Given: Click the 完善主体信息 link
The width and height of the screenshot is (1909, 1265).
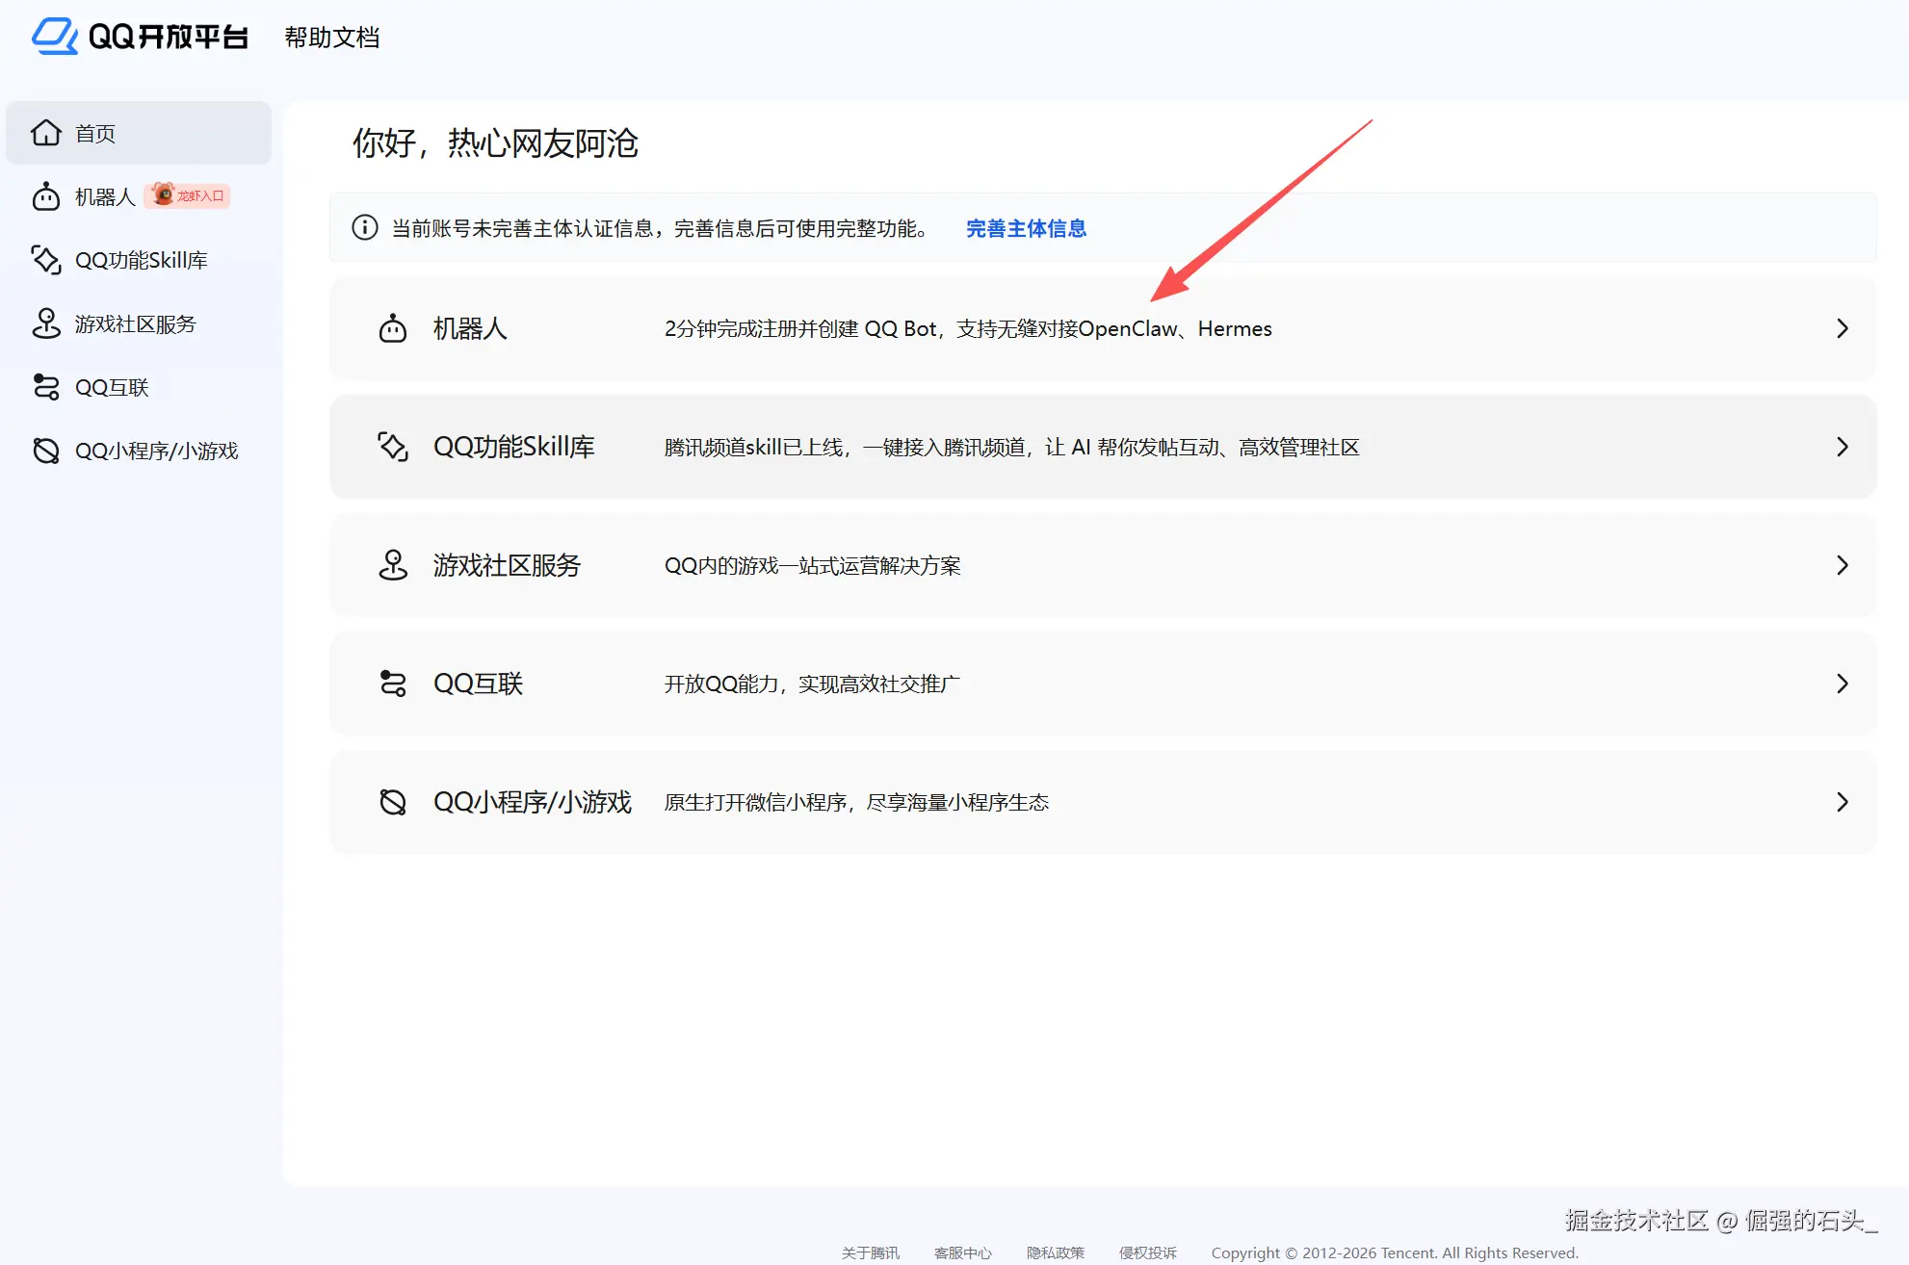Looking at the screenshot, I should pyautogui.click(x=1026, y=228).
